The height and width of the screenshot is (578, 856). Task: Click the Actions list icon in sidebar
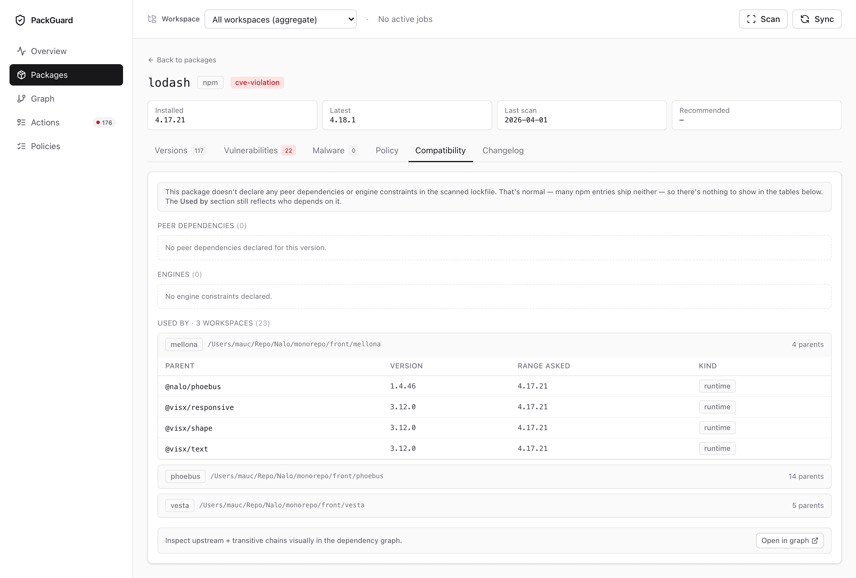[21, 122]
